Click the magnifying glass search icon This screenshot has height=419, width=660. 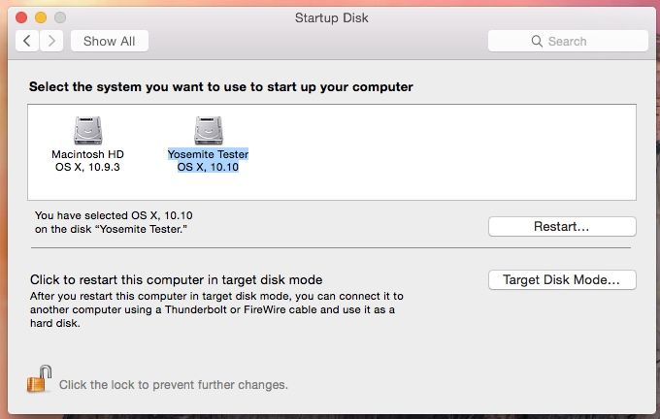click(x=537, y=42)
